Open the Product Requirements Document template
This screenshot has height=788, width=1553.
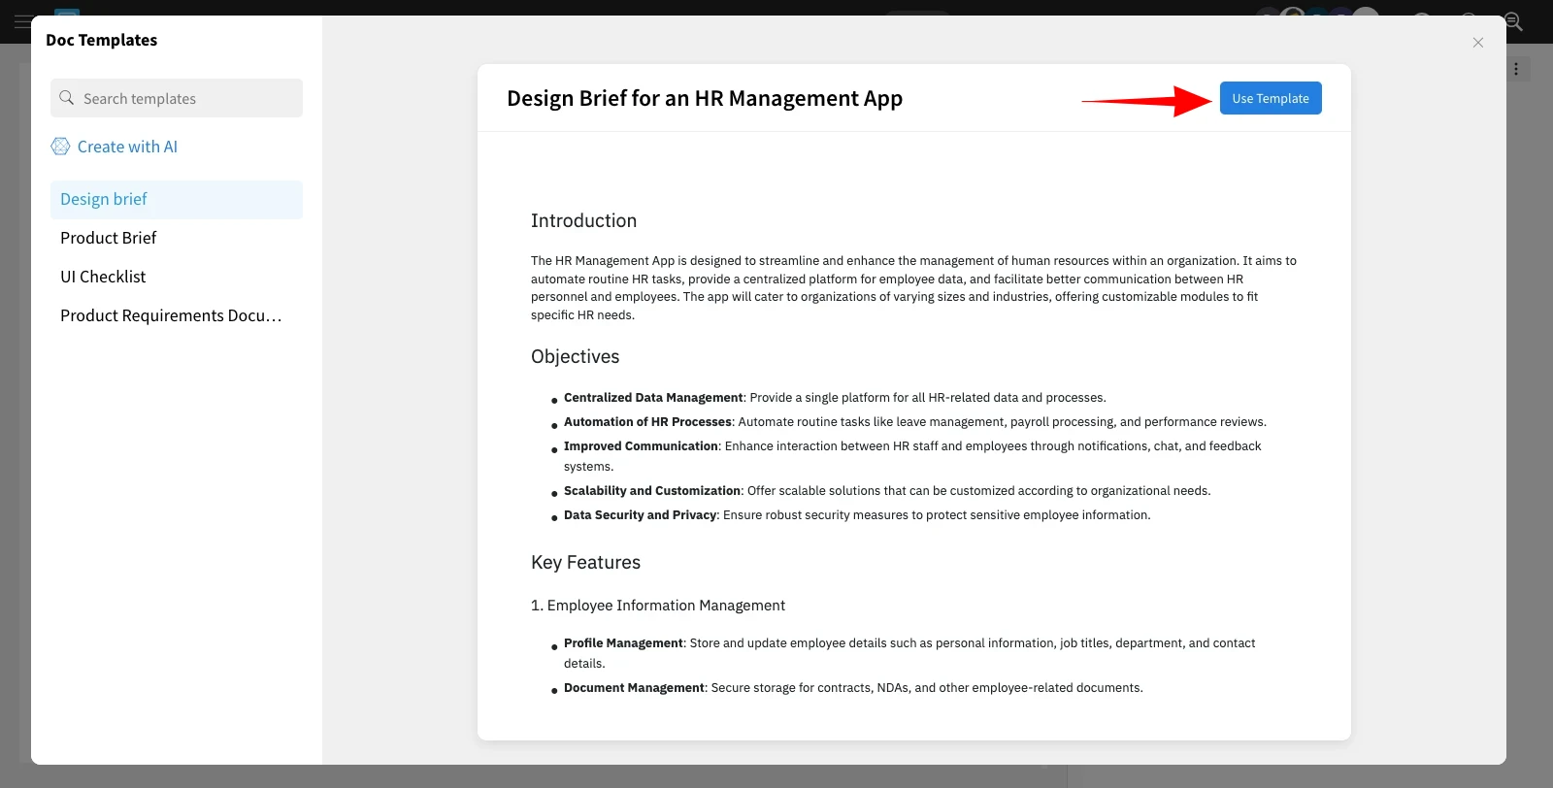171,315
